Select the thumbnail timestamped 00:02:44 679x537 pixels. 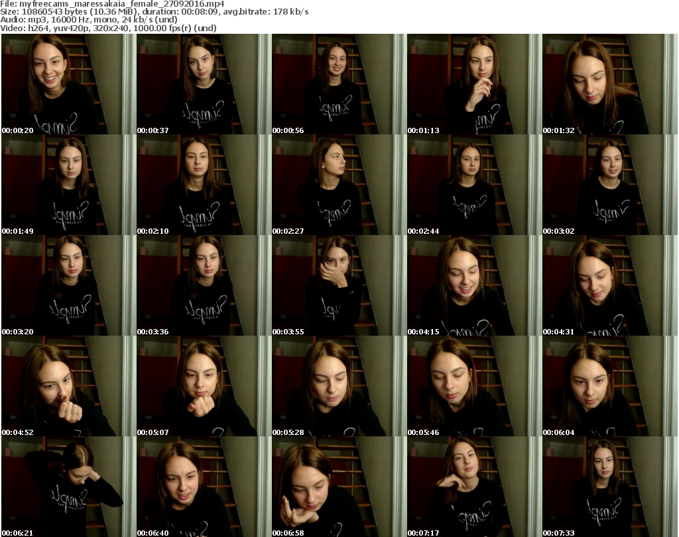tap(475, 185)
